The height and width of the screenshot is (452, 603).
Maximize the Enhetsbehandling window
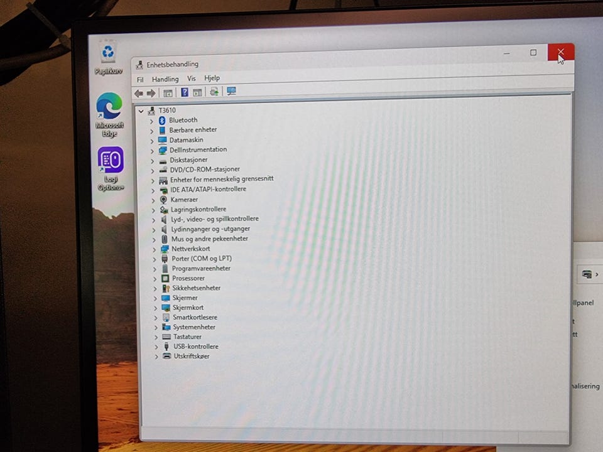(x=533, y=53)
